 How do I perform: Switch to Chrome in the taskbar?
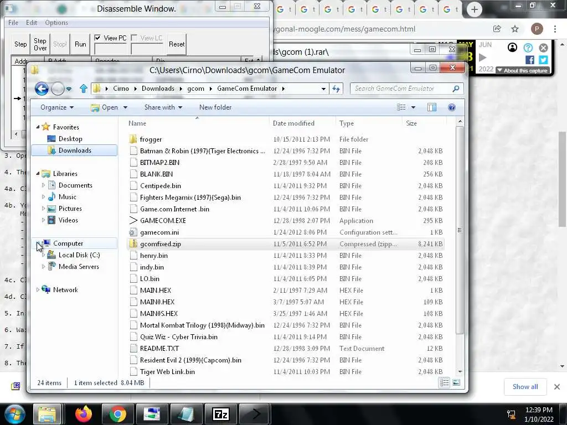pyautogui.click(x=117, y=414)
